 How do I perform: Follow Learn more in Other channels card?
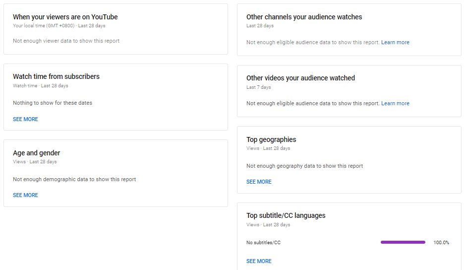click(395, 42)
